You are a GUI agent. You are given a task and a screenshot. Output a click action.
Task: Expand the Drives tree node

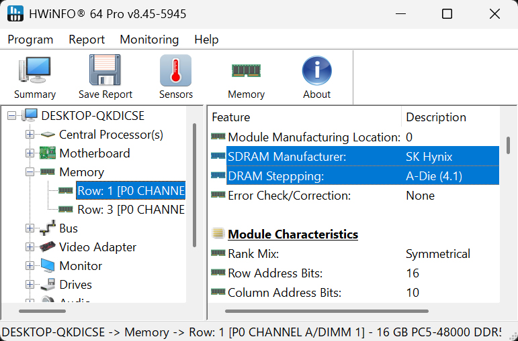click(x=30, y=285)
